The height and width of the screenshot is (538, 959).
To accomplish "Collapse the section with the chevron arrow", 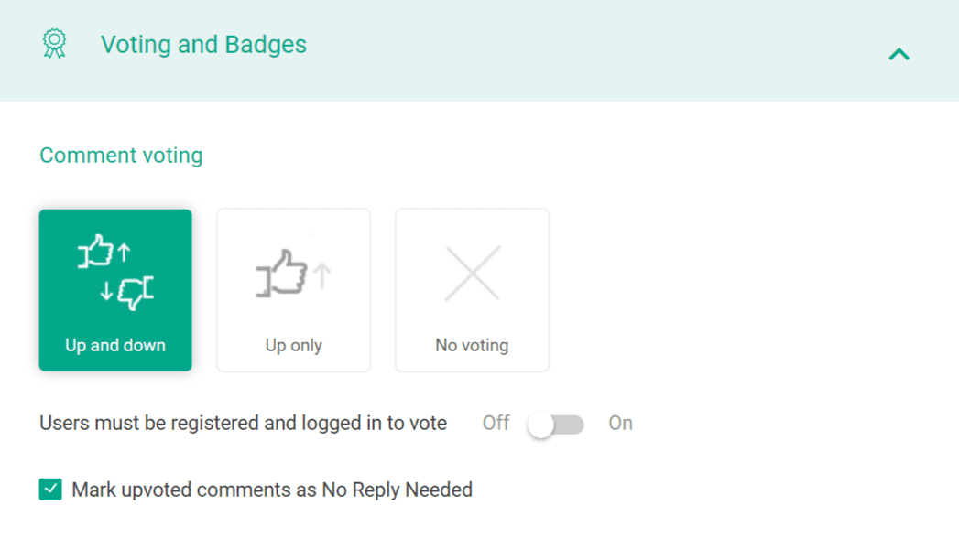I will coord(899,54).
